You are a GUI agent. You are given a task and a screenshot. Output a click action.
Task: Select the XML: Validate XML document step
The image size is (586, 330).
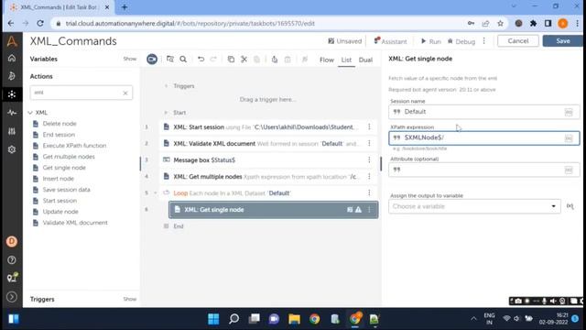268,143
